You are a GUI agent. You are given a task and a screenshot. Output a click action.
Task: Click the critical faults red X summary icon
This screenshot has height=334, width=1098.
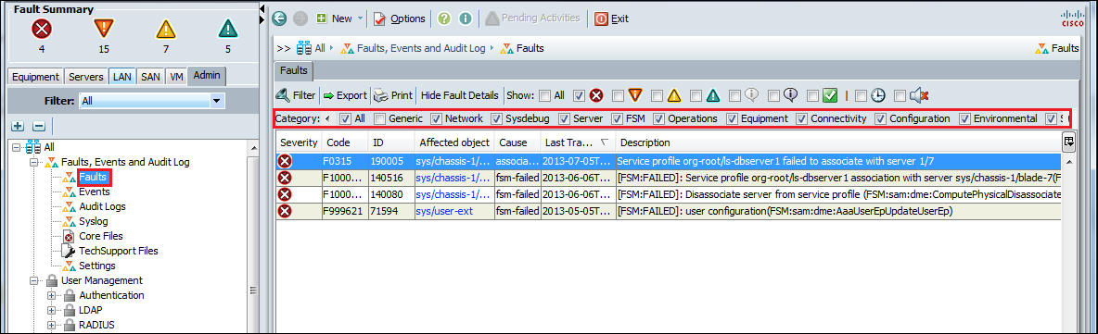(x=42, y=30)
